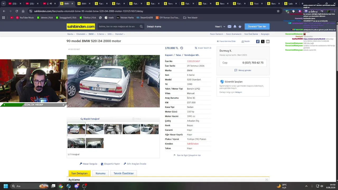Print the listing with Yazdır
Viewport: 338px width, 190px height.
(x=246, y=41)
